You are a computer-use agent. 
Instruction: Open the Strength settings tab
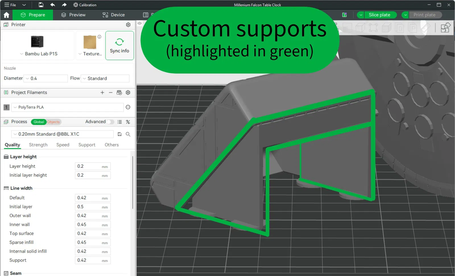pos(38,145)
